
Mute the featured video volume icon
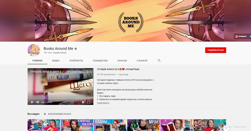[38, 102]
